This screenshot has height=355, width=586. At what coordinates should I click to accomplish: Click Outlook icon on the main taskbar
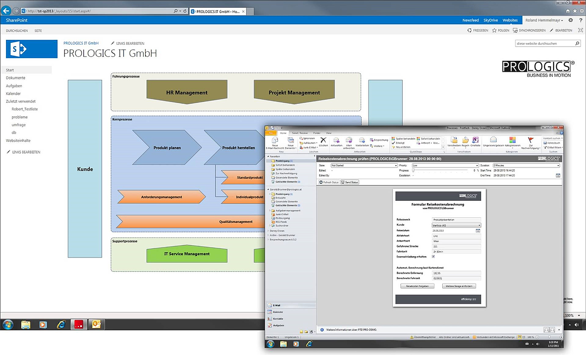coord(97,324)
